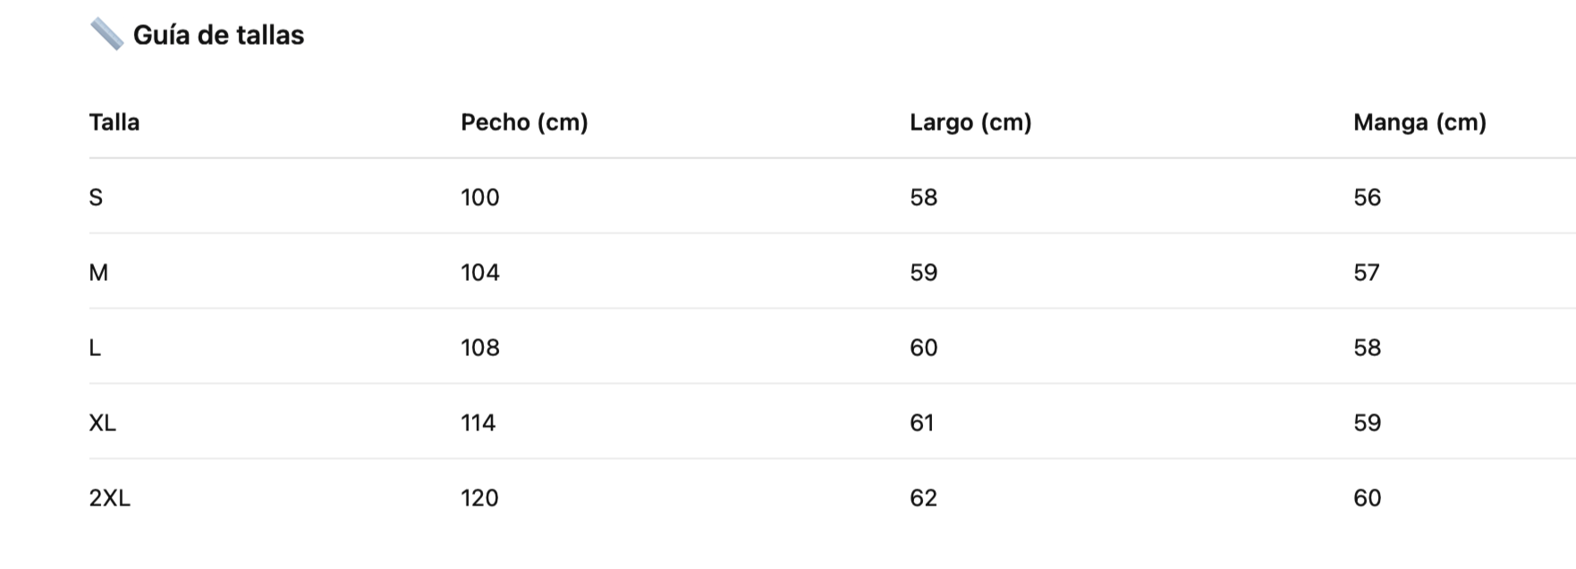
Task: Click Pecho value 108 for size L
Action: point(480,347)
